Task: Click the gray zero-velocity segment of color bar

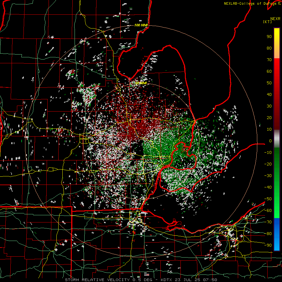Action: coord(277,138)
